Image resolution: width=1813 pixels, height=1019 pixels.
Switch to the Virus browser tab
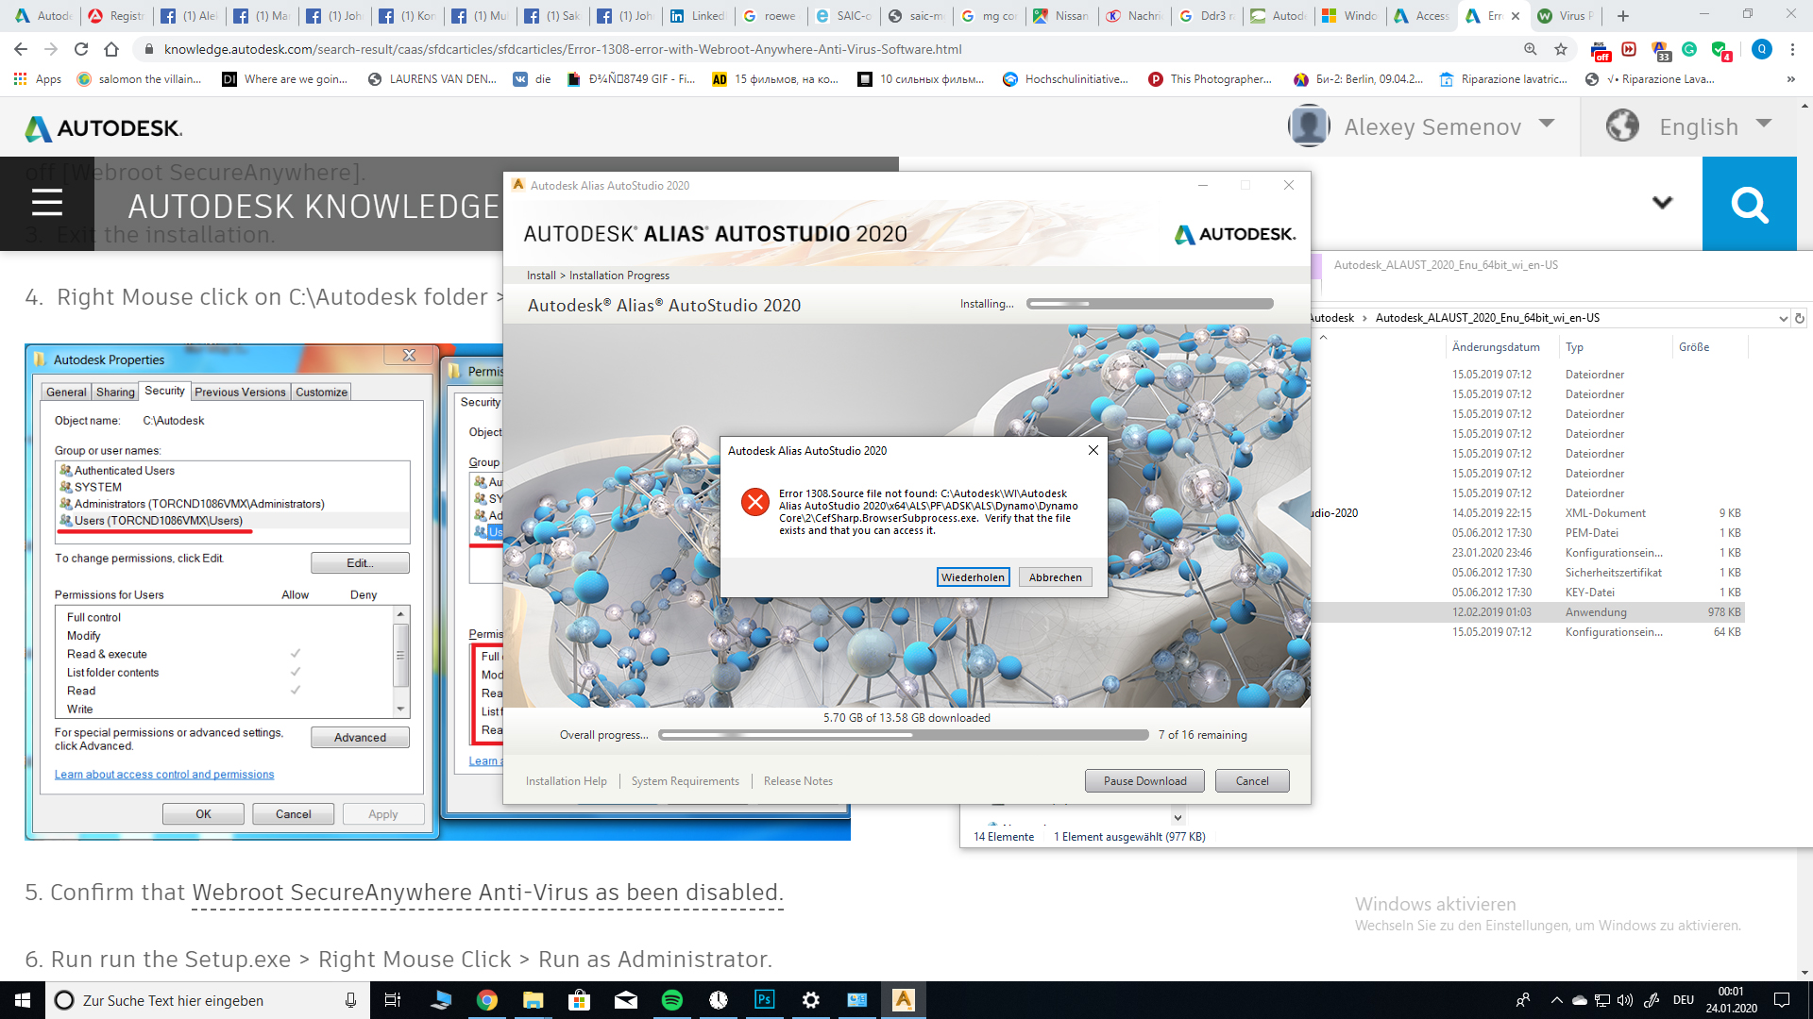tap(1566, 16)
